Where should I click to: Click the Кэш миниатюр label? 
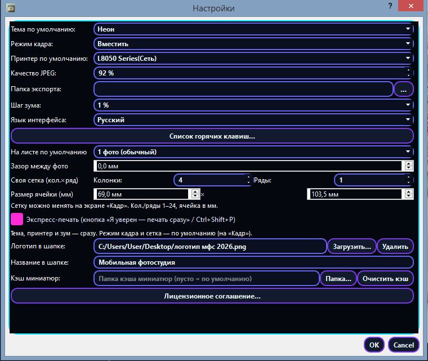pos(35,278)
